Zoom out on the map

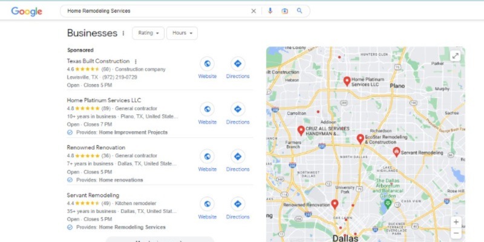(x=456, y=233)
